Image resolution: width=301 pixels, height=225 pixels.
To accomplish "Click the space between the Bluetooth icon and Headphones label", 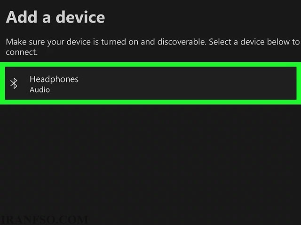I will tap(24, 83).
